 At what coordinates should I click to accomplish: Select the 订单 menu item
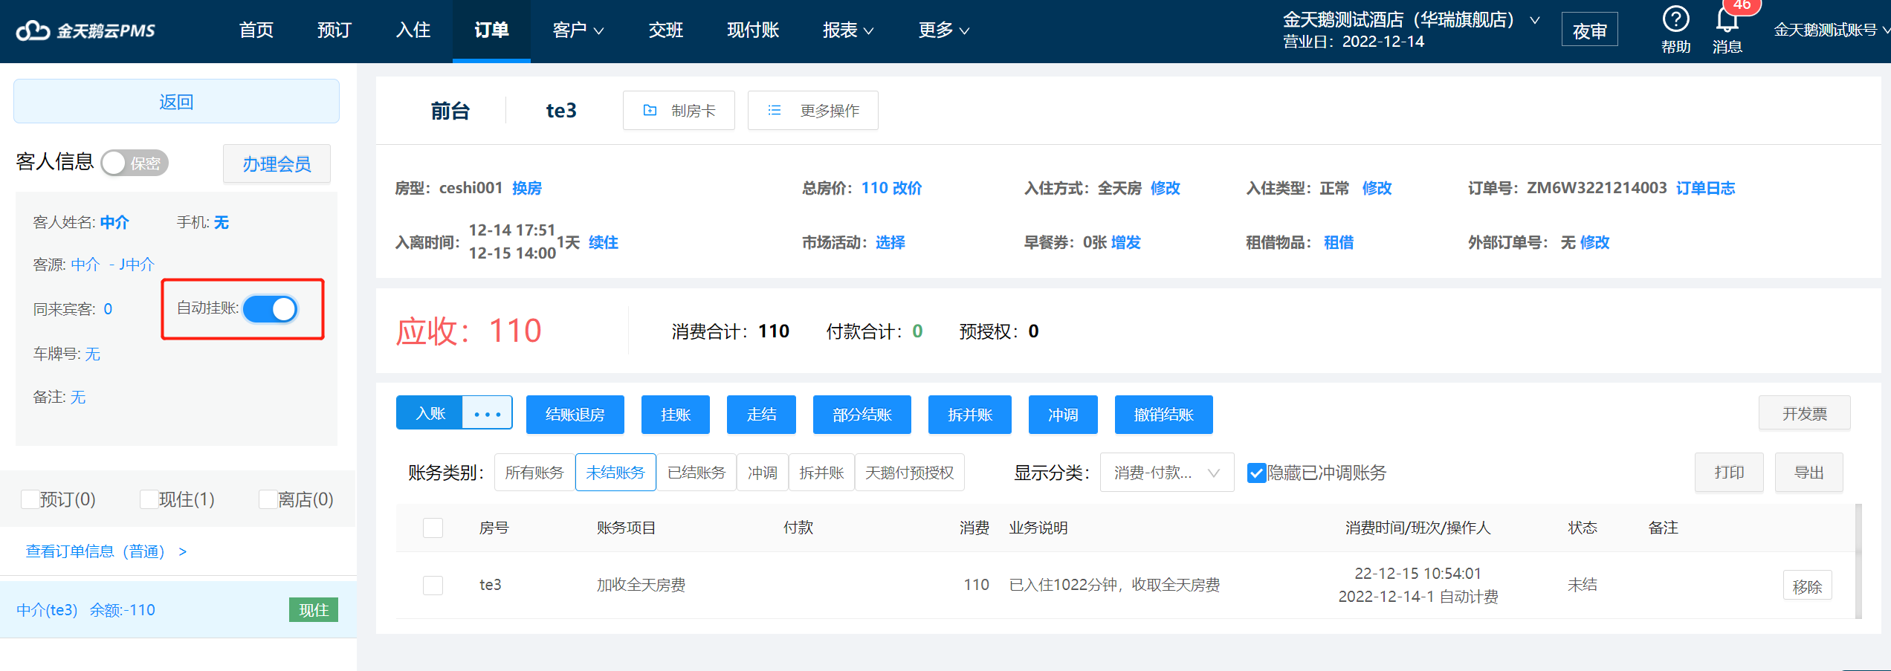[x=491, y=30]
